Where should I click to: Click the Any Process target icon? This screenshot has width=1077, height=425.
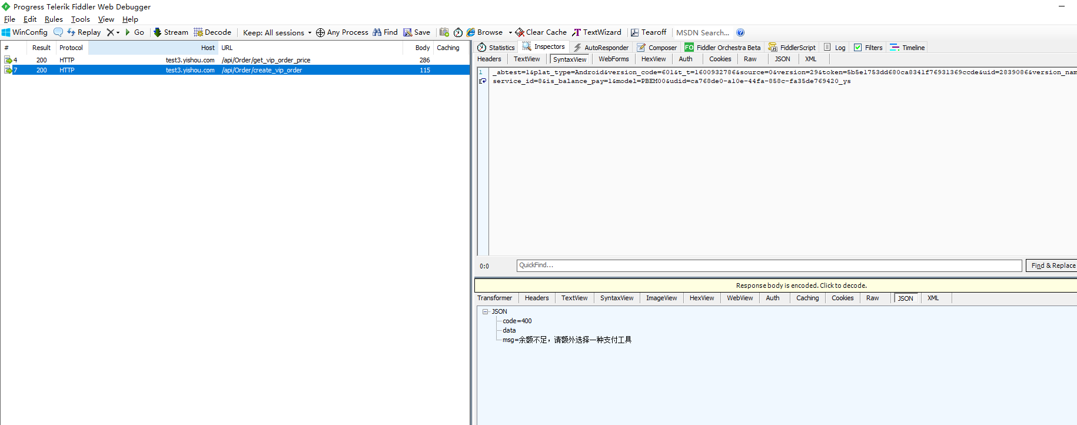pos(320,32)
